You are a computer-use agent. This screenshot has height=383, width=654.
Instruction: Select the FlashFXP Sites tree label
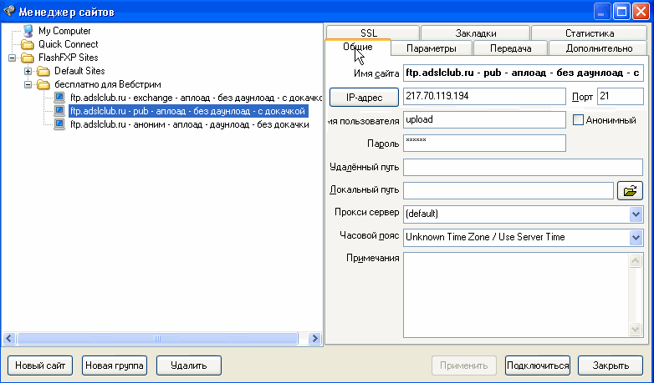(x=69, y=58)
